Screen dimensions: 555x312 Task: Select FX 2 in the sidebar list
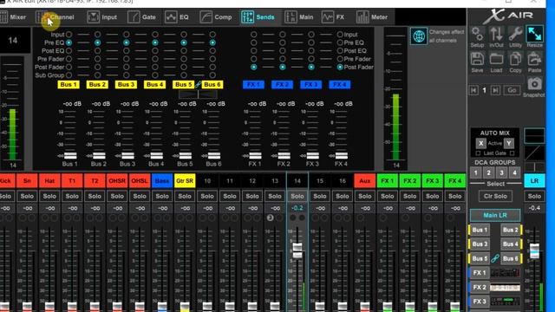pyautogui.click(x=480, y=287)
